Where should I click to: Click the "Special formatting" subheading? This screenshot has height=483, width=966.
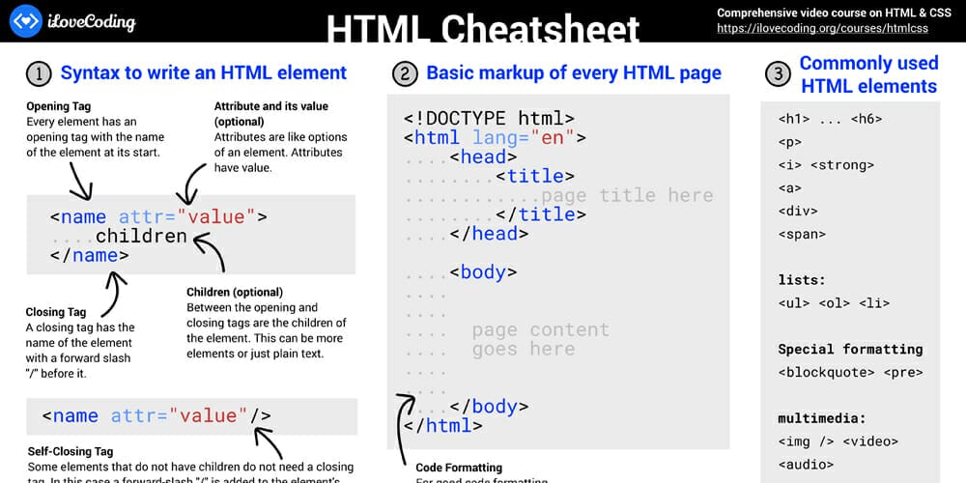pyautogui.click(x=850, y=350)
